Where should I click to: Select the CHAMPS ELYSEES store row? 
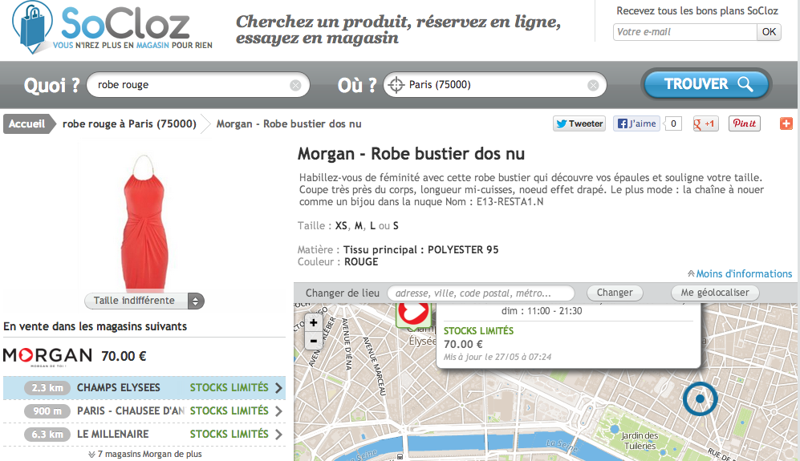(x=144, y=387)
